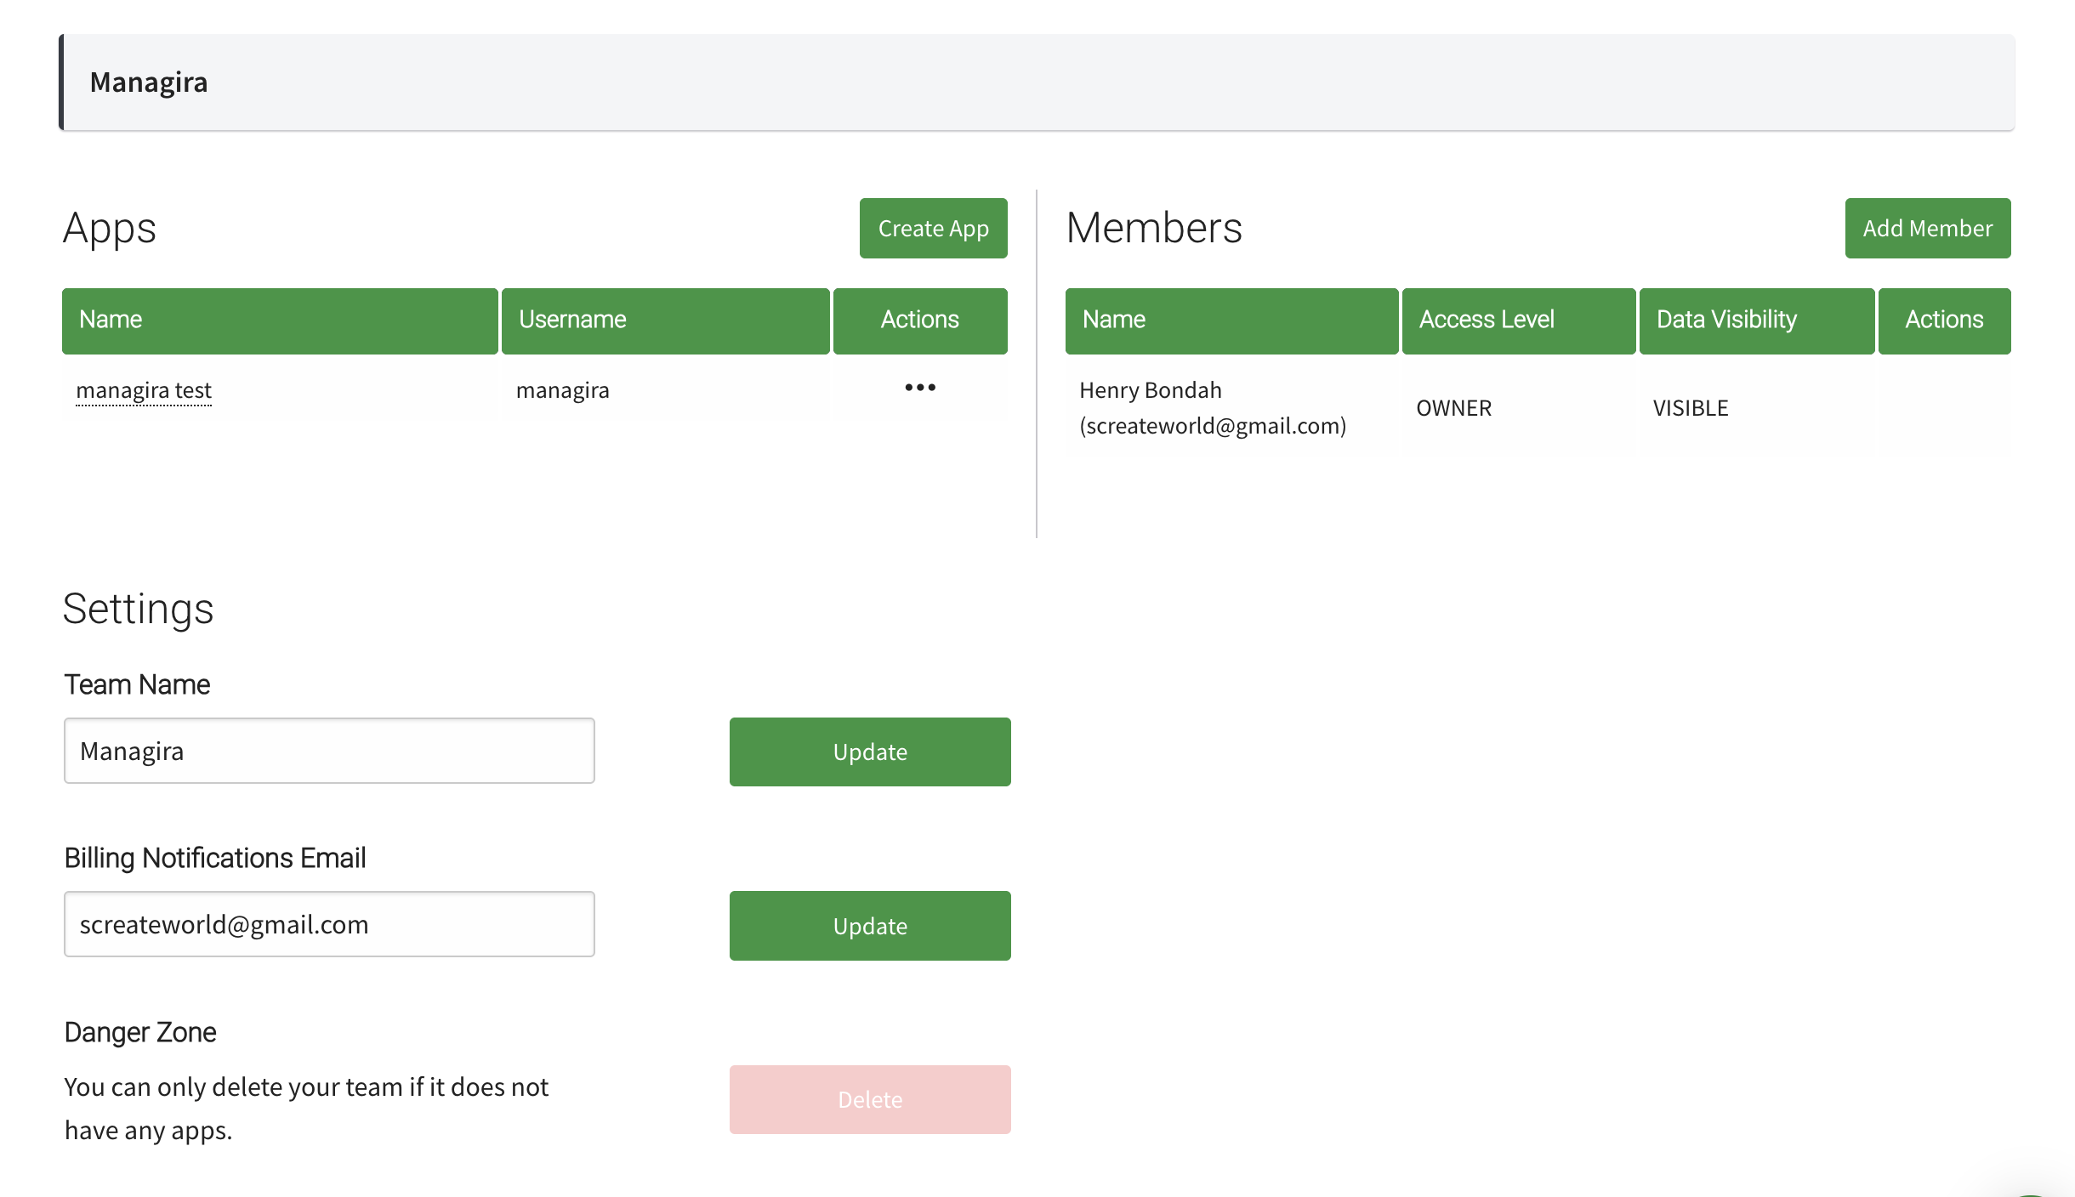The width and height of the screenshot is (2075, 1197).
Task: Select the Apps section heading
Action: pyautogui.click(x=109, y=228)
